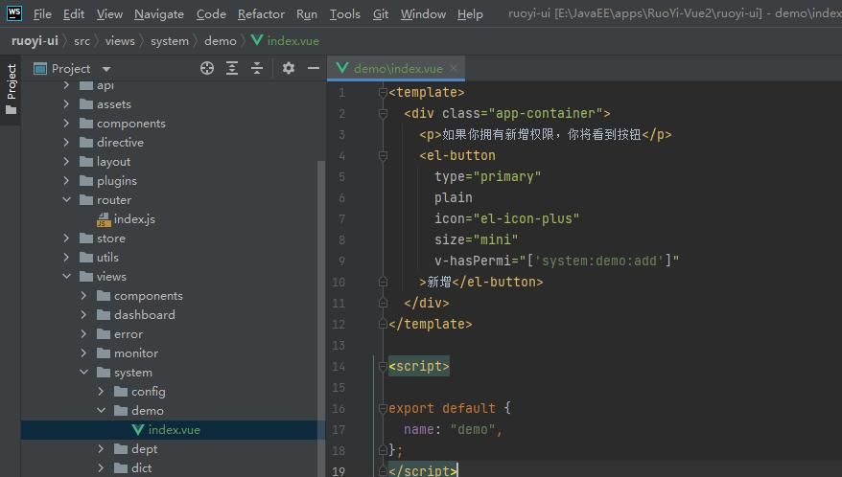Open Project panel settings gear
842x477 pixels.
(x=289, y=68)
